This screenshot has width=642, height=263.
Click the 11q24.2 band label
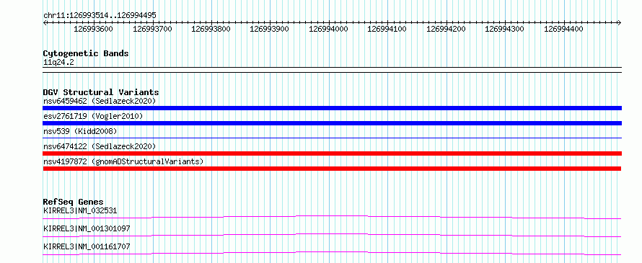coord(58,63)
